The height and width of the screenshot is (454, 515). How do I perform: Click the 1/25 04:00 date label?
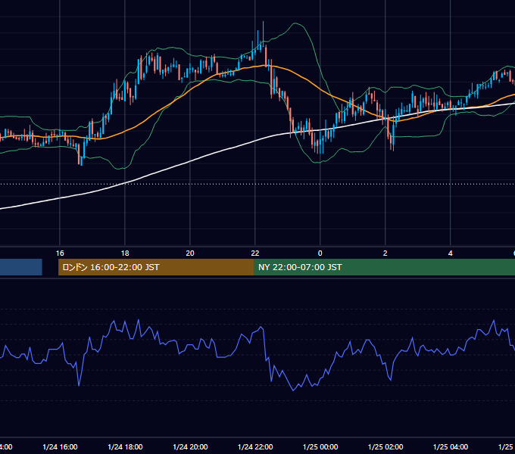[451, 447]
